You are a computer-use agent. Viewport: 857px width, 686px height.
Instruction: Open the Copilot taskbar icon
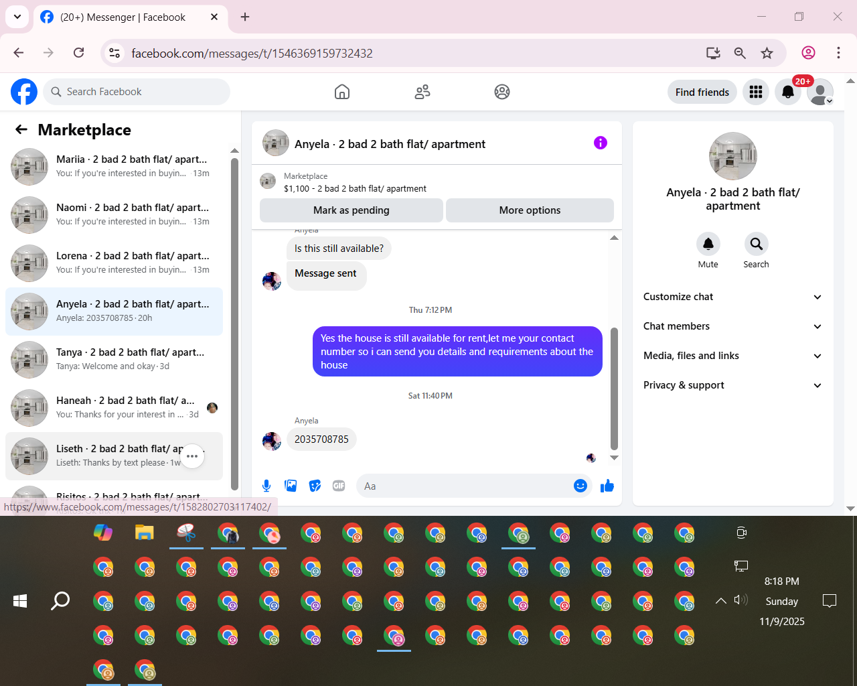pos(103,533)
